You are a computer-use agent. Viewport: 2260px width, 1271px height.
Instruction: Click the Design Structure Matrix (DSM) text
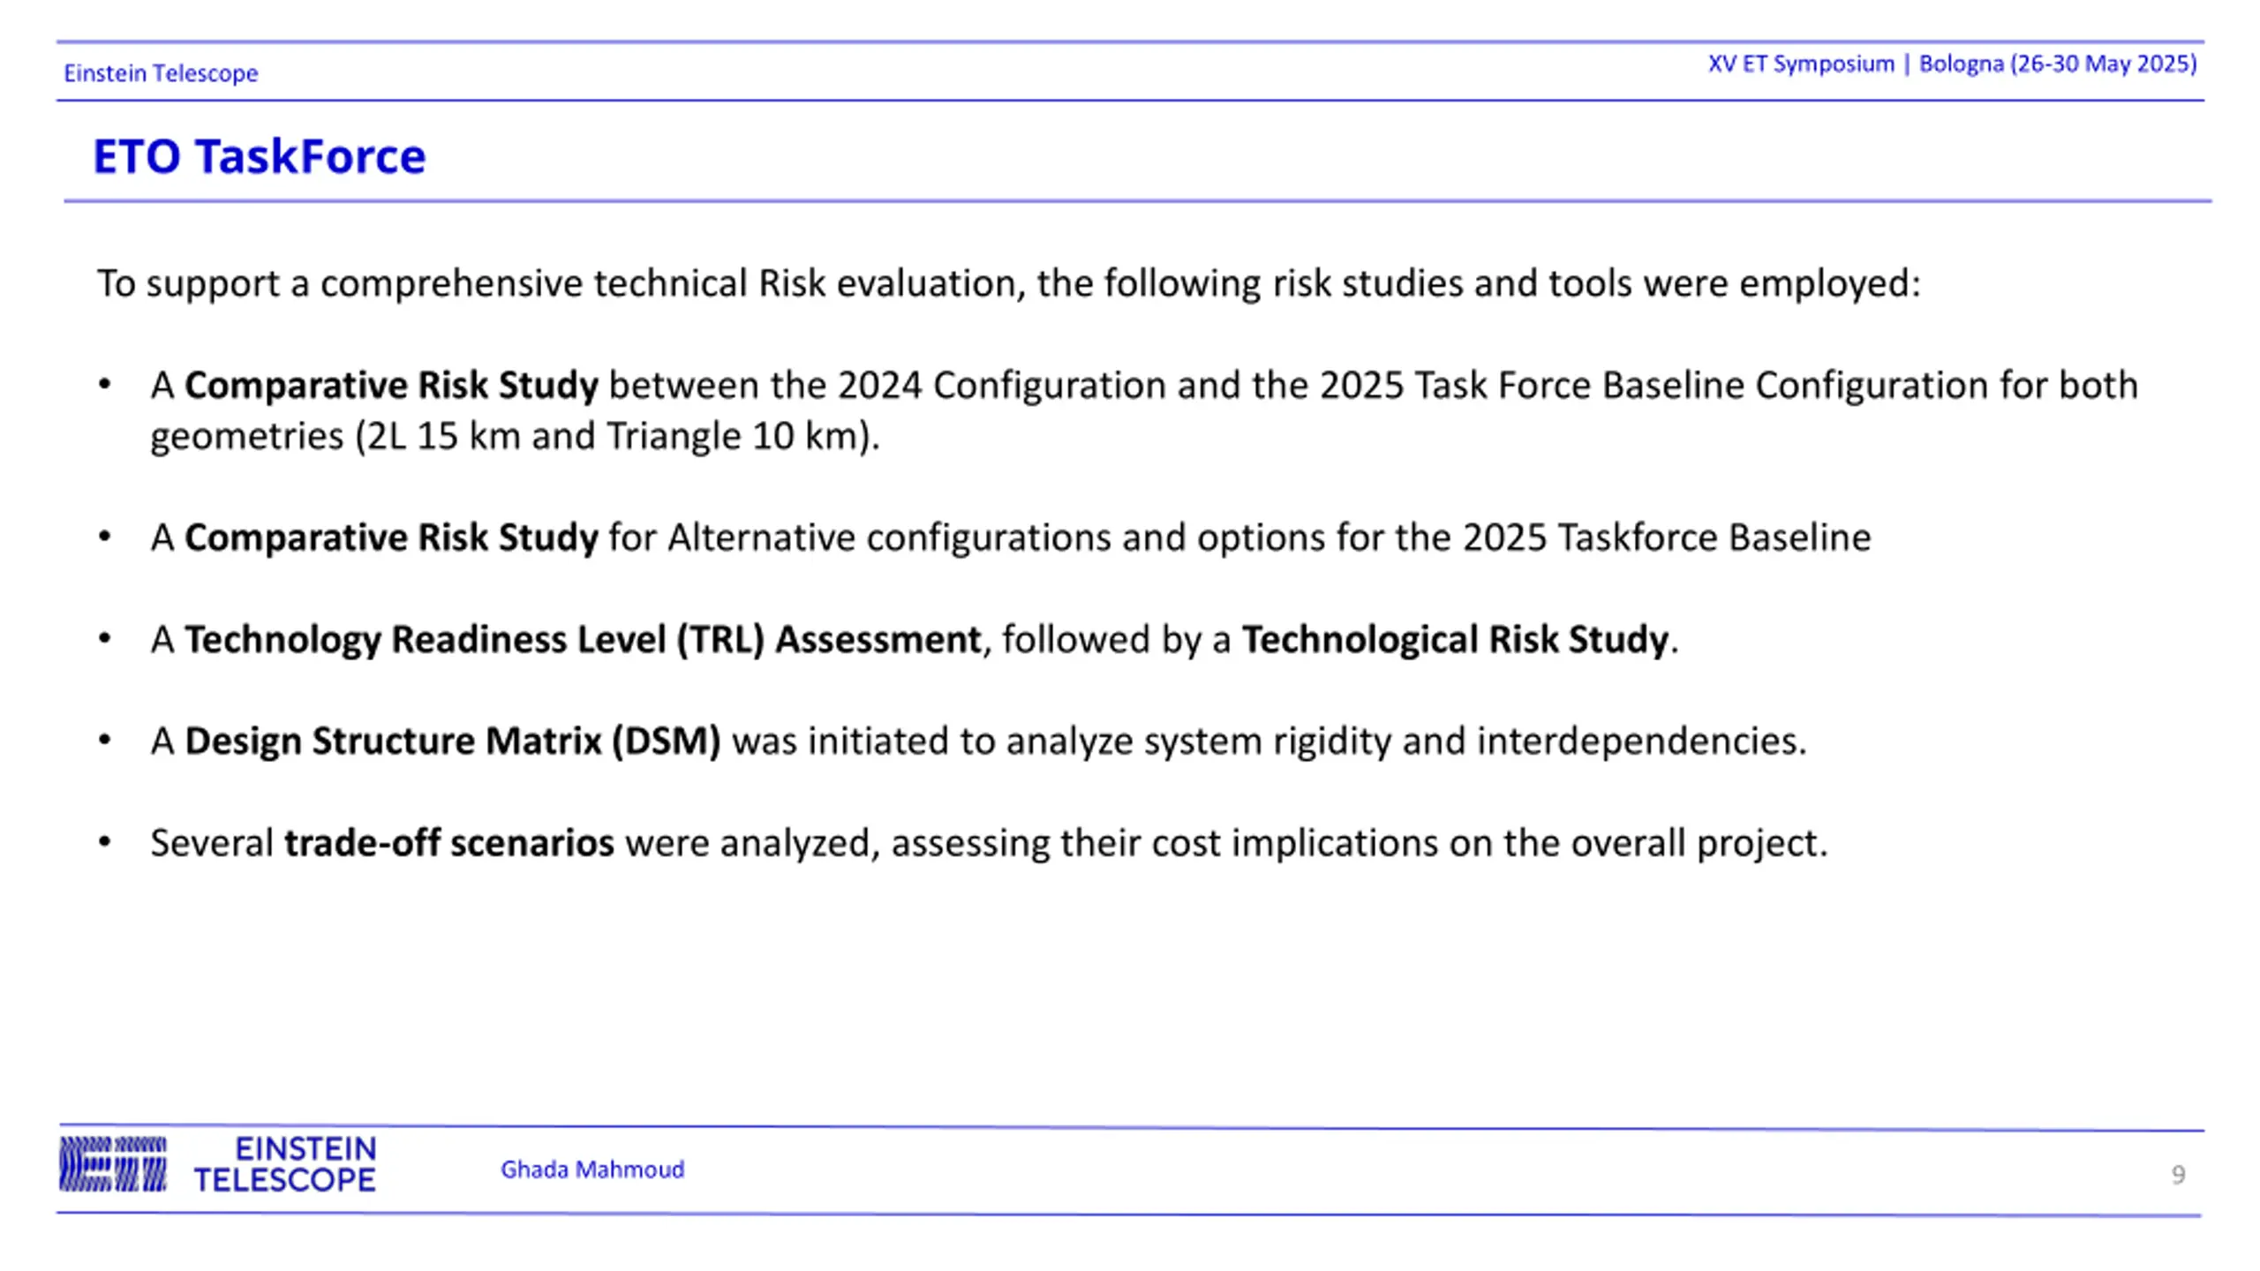453,741
